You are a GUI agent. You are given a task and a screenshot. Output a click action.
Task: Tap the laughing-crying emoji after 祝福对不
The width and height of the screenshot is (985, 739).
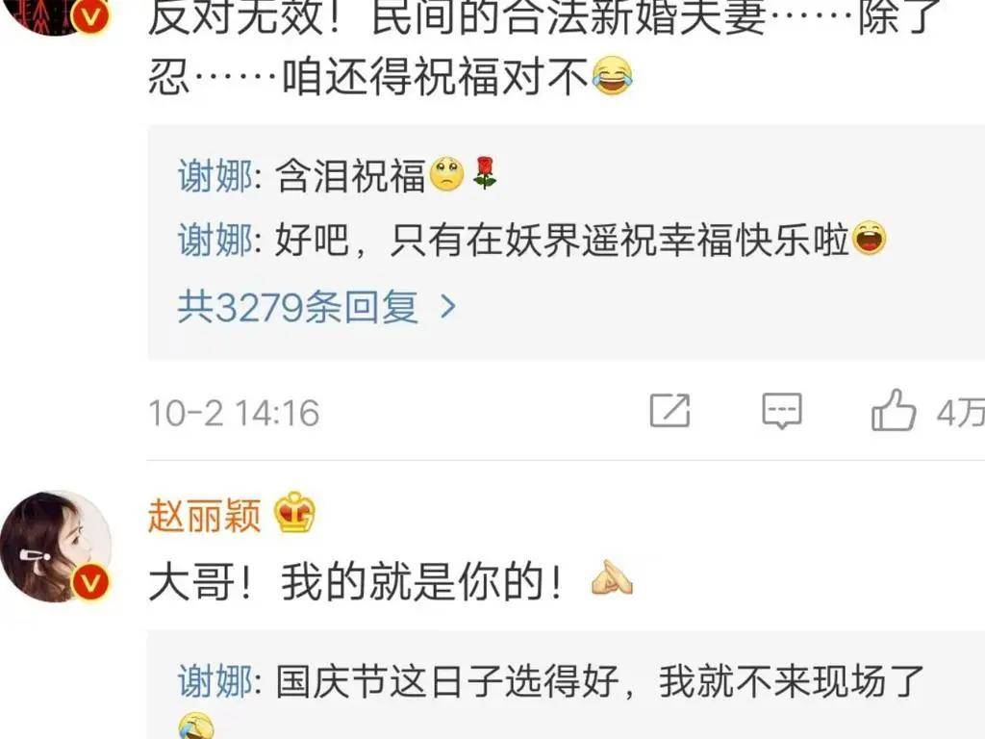(x=612, y=75)
